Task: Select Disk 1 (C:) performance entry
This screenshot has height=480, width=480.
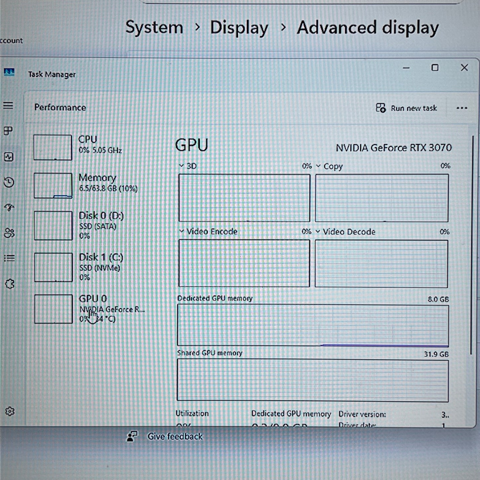Action: (90, 267)
